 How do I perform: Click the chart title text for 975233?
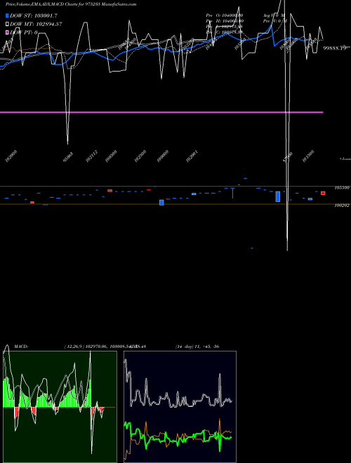pyautogui.click(x=71, y=4)
